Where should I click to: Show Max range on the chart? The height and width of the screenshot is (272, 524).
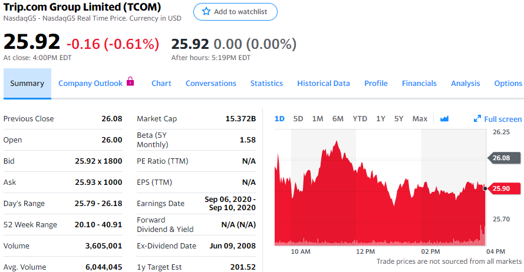pos(420,119)
